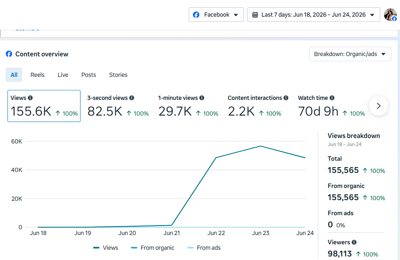Click the Viewers 98,113 value
Screen dimensions: 400x260
[x=340, y=254]
